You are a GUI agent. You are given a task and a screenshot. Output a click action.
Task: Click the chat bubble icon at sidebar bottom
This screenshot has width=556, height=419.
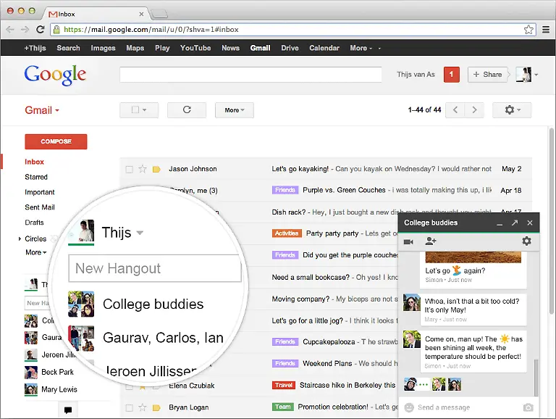[x=68, y=410]
